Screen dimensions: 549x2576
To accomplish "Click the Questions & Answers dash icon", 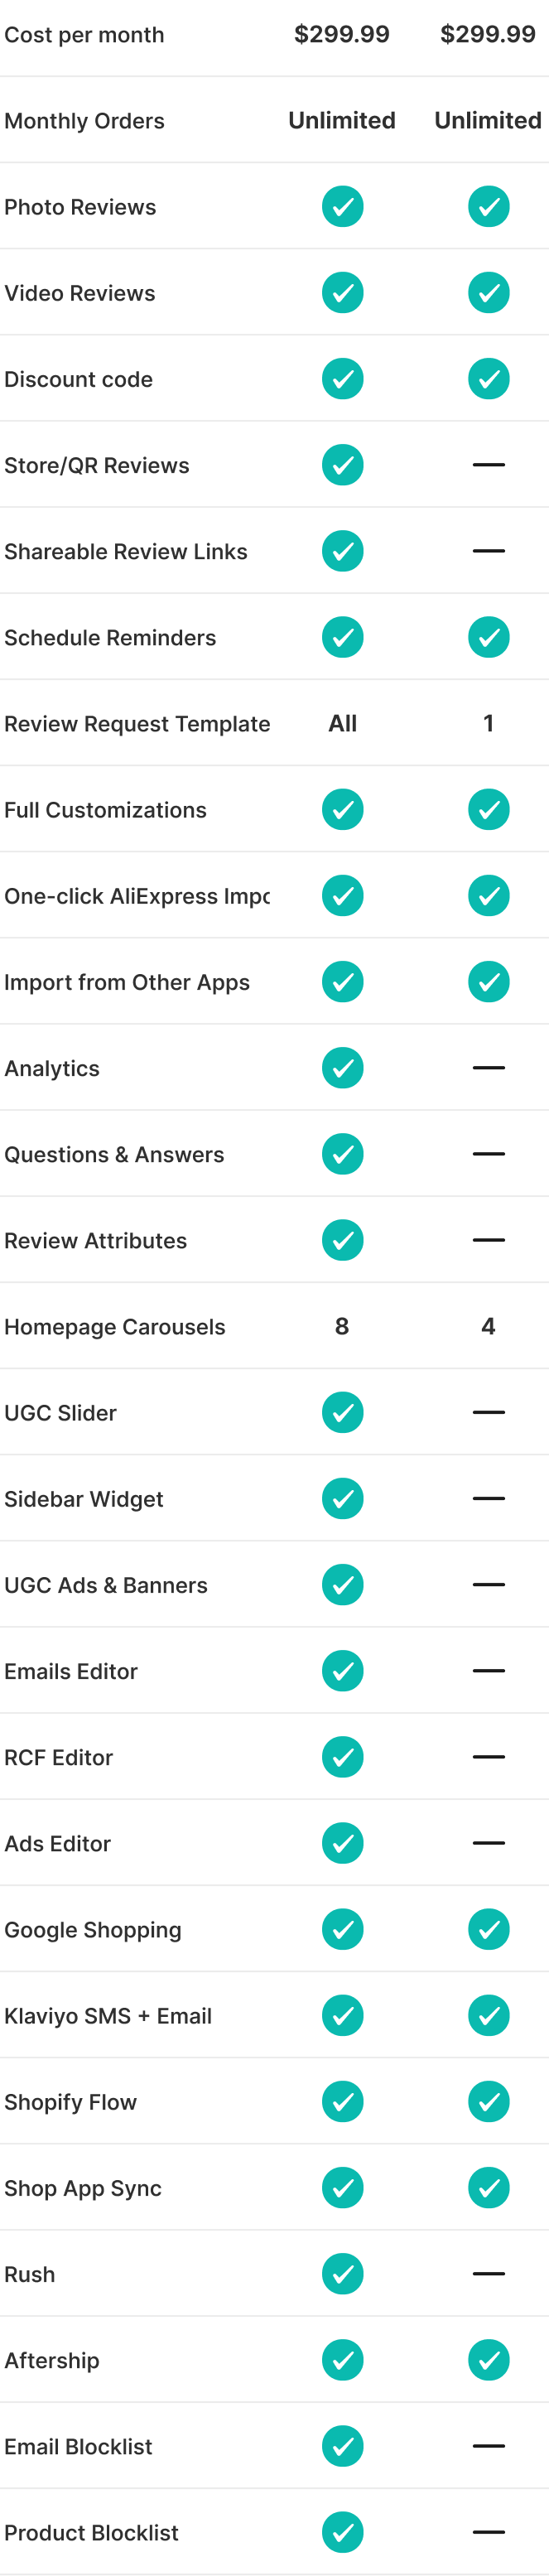I will tap(488, 1154).
